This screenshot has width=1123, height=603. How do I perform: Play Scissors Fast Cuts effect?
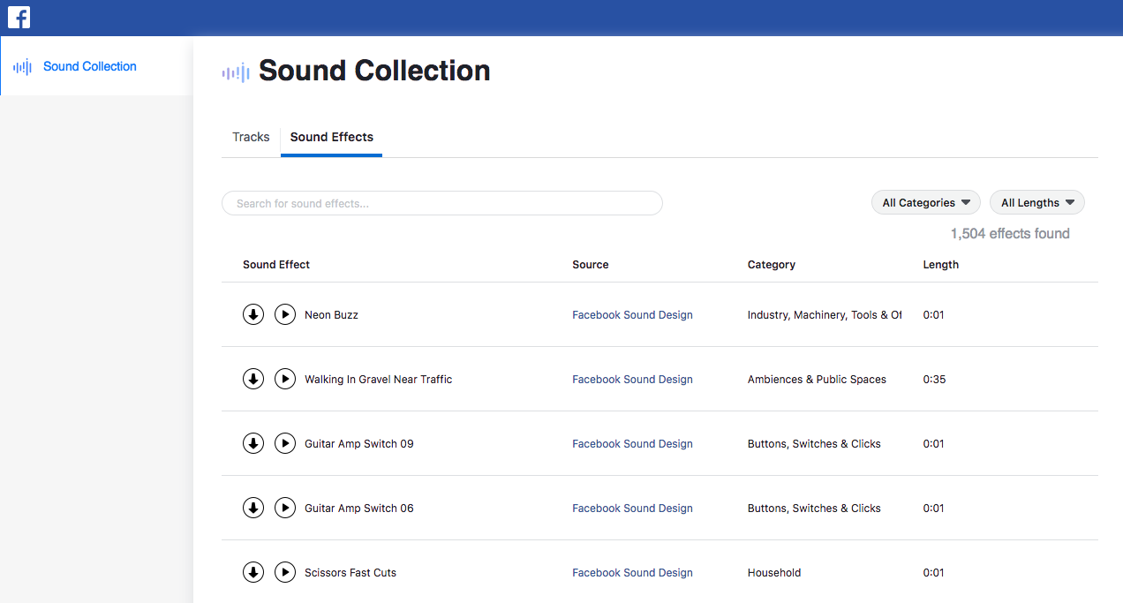pos(284,572)
